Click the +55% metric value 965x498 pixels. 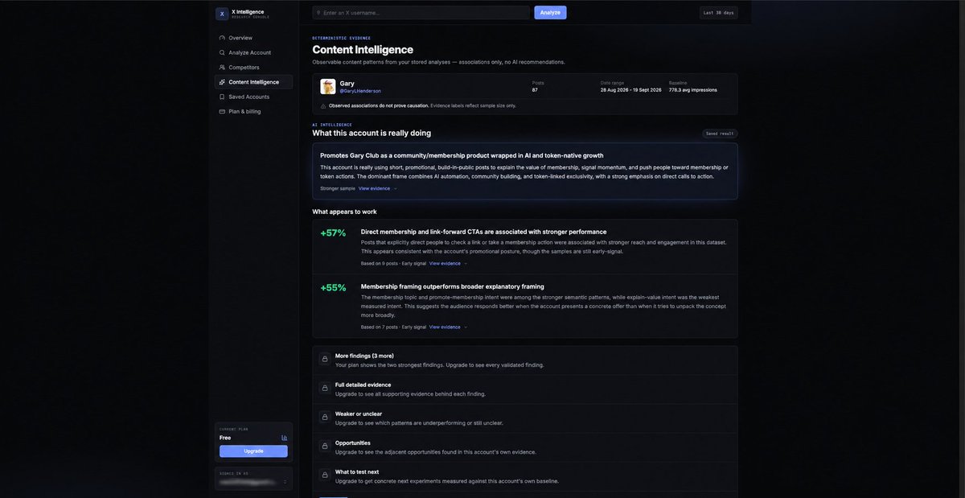click(x=333, y=288)
